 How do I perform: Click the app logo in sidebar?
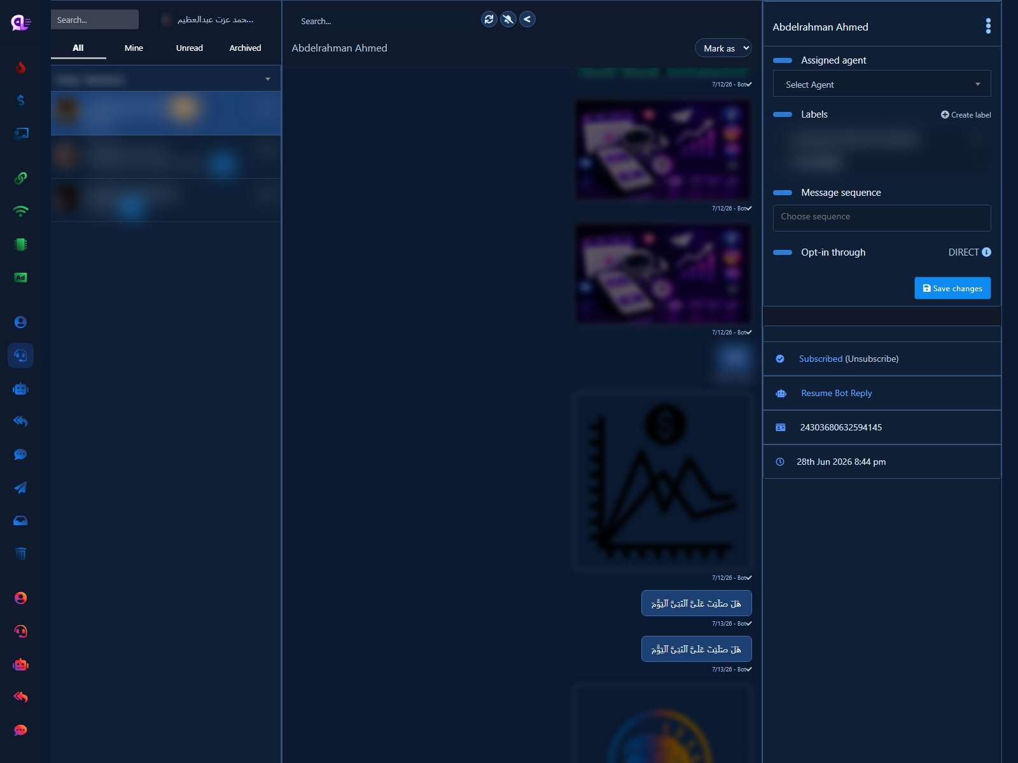(x=21, y=23)
